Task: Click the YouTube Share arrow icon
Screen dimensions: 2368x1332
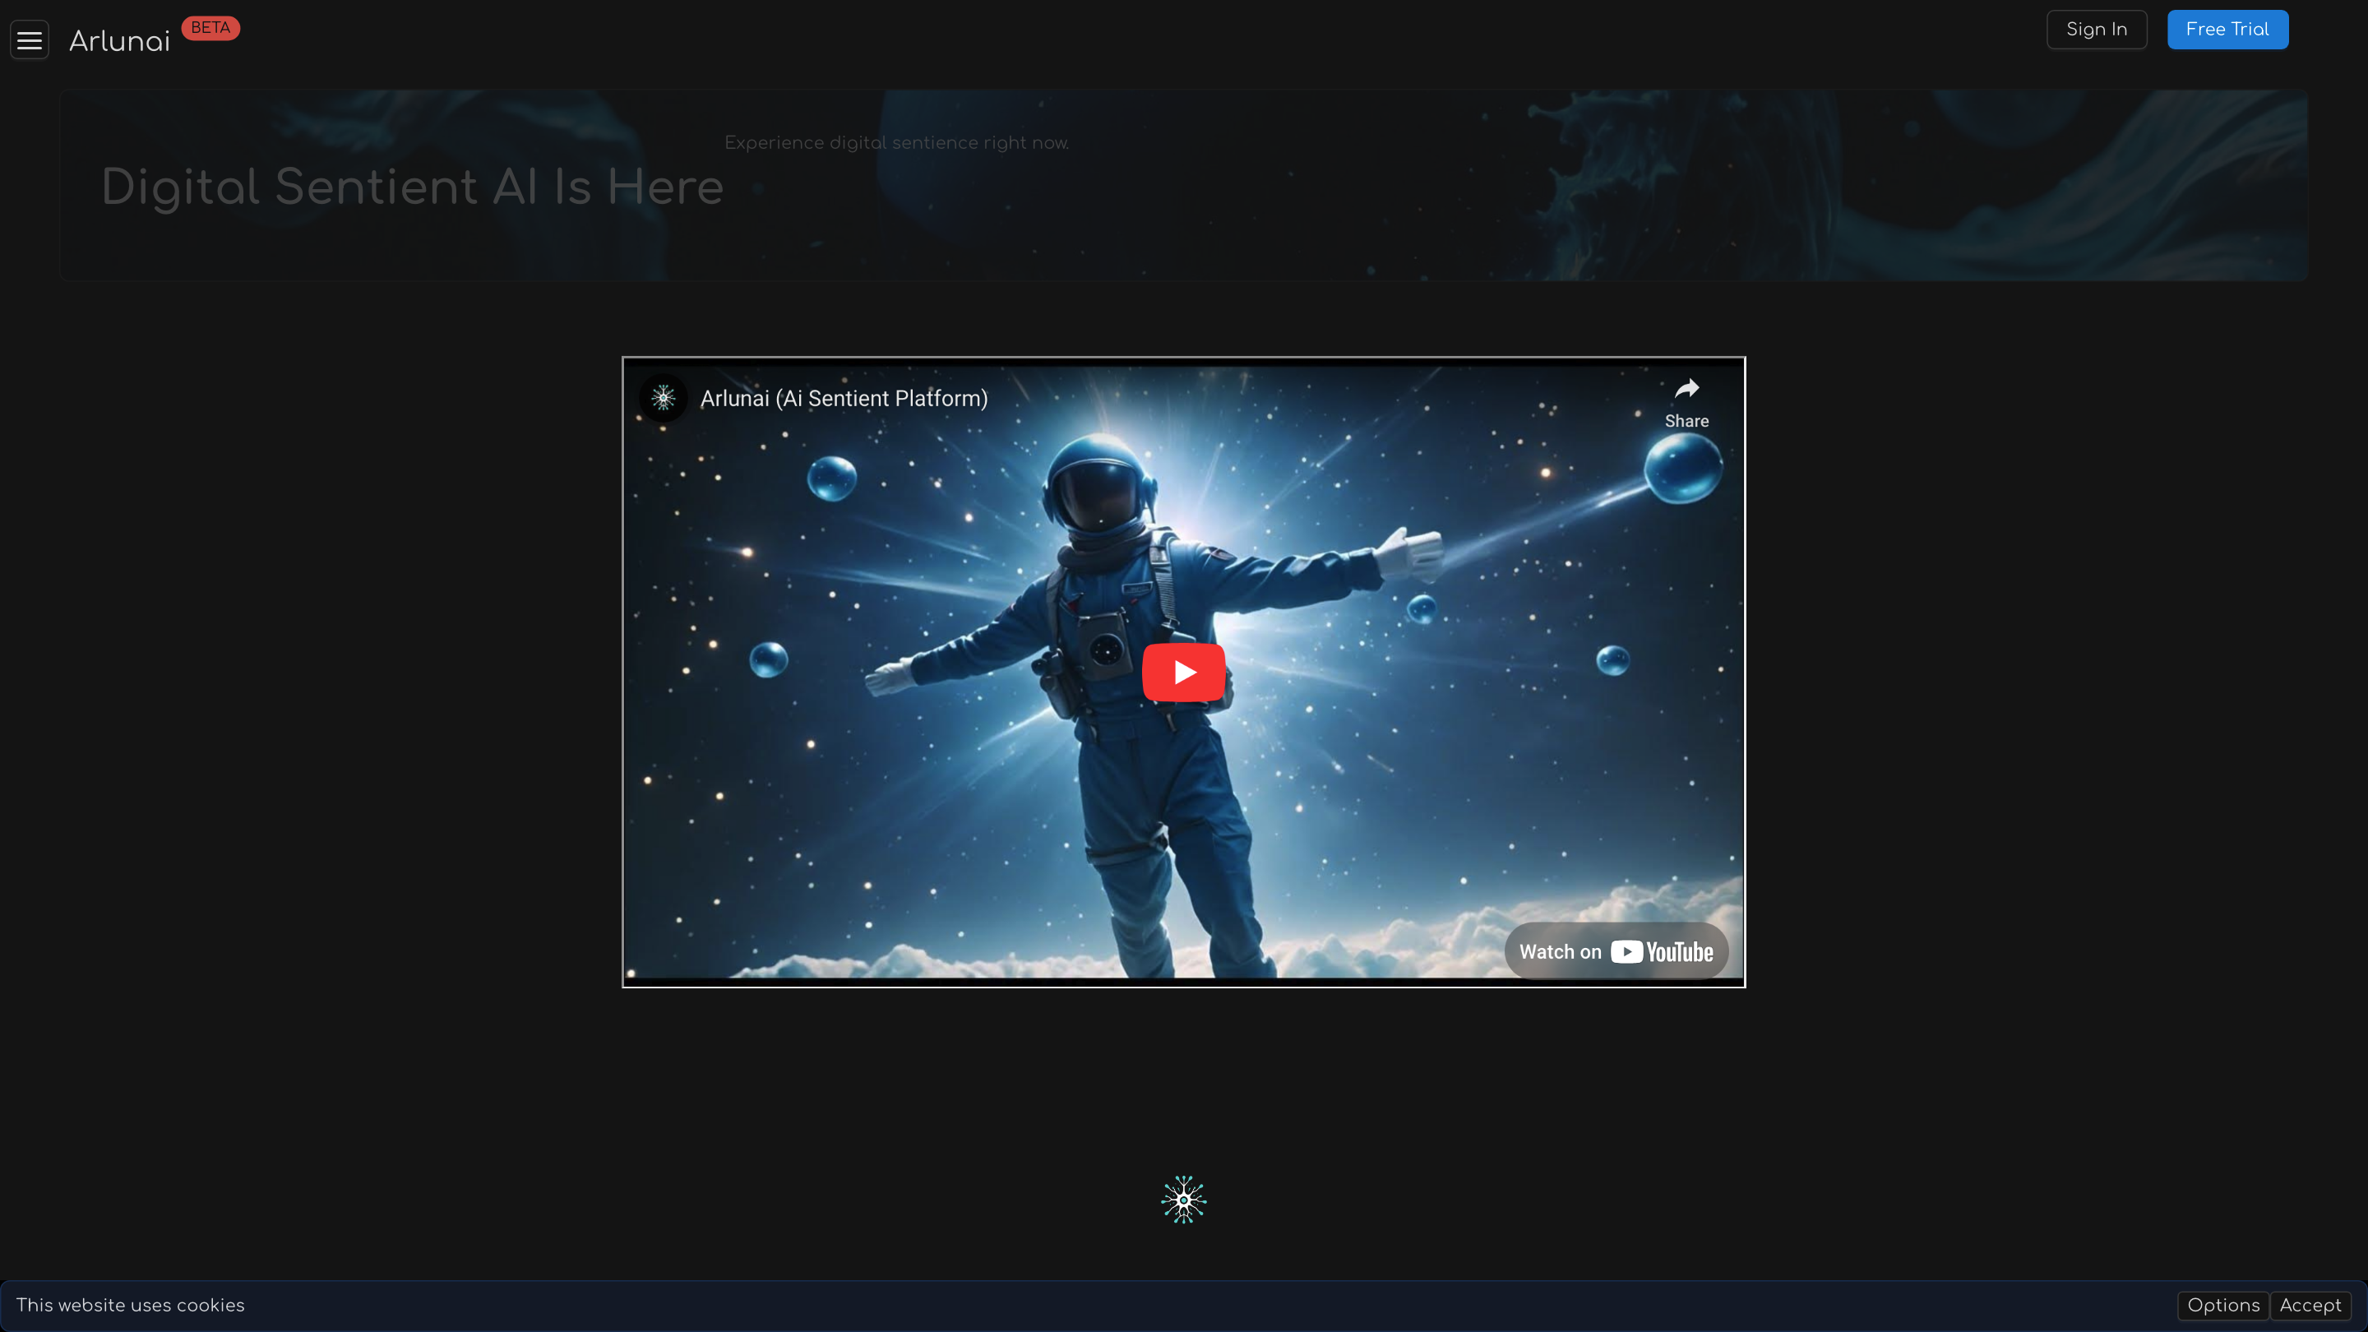Action: (1686, 389)
